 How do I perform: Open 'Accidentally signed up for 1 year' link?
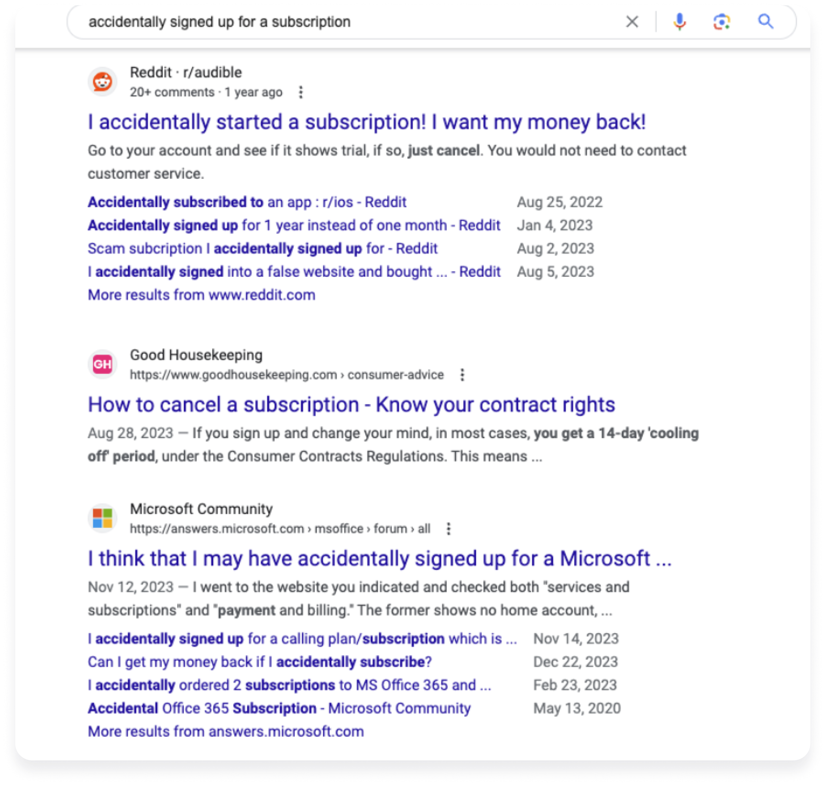294,225
